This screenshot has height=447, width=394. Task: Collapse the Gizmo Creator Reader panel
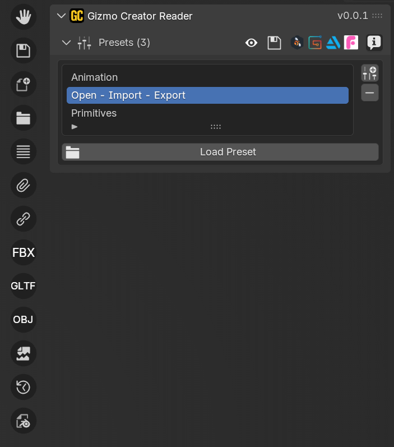pos(62,16)
